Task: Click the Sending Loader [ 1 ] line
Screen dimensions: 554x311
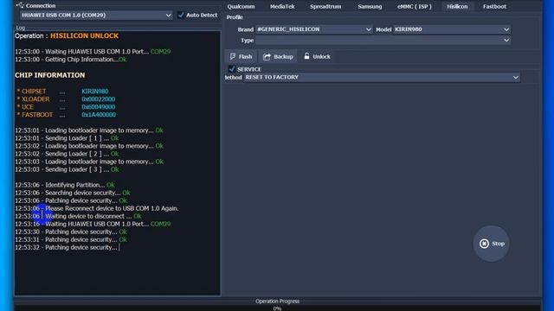Action: click(x=67, y=138)
